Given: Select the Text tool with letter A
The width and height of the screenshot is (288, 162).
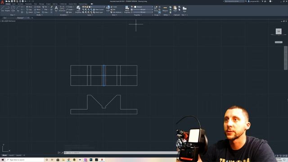Looking at the screenshot, I should 56,9.
